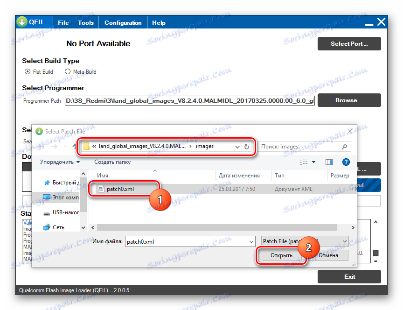Click Back arrow in file dialog

[x=42, y=147]
